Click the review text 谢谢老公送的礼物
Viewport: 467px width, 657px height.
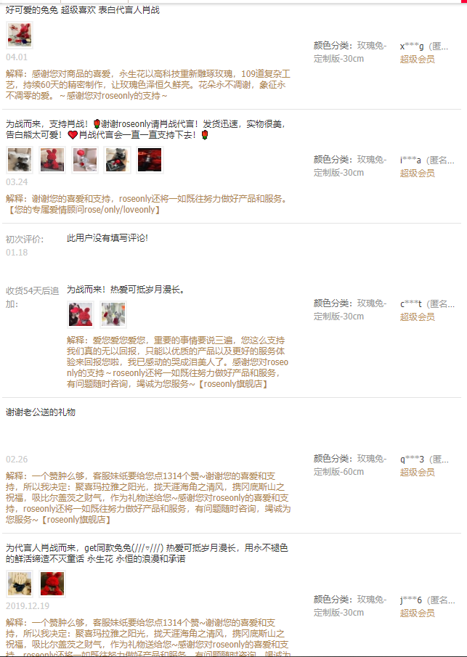coord(41,412)
